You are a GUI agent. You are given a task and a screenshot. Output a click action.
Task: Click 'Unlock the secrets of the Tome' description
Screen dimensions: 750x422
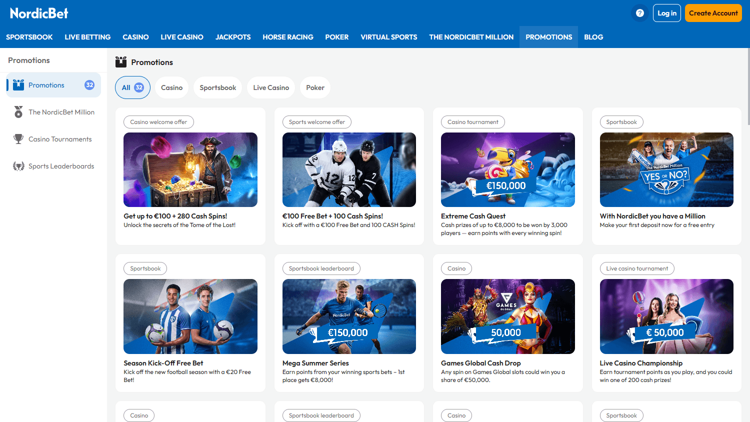(x=179, y=225)
